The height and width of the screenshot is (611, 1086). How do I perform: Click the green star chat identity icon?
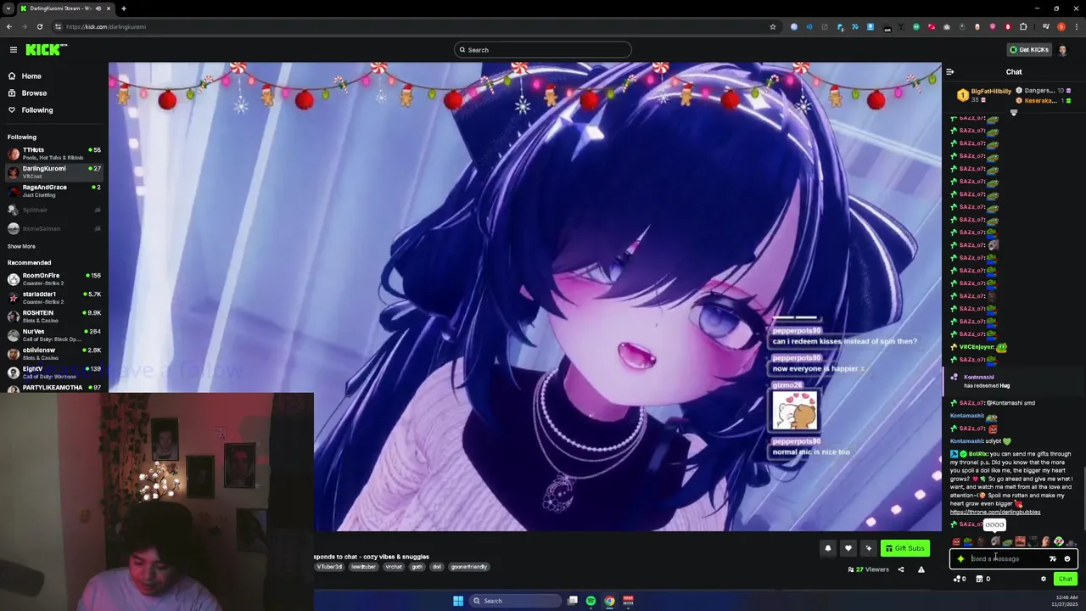pyautogui.click(x=960, y=559)
